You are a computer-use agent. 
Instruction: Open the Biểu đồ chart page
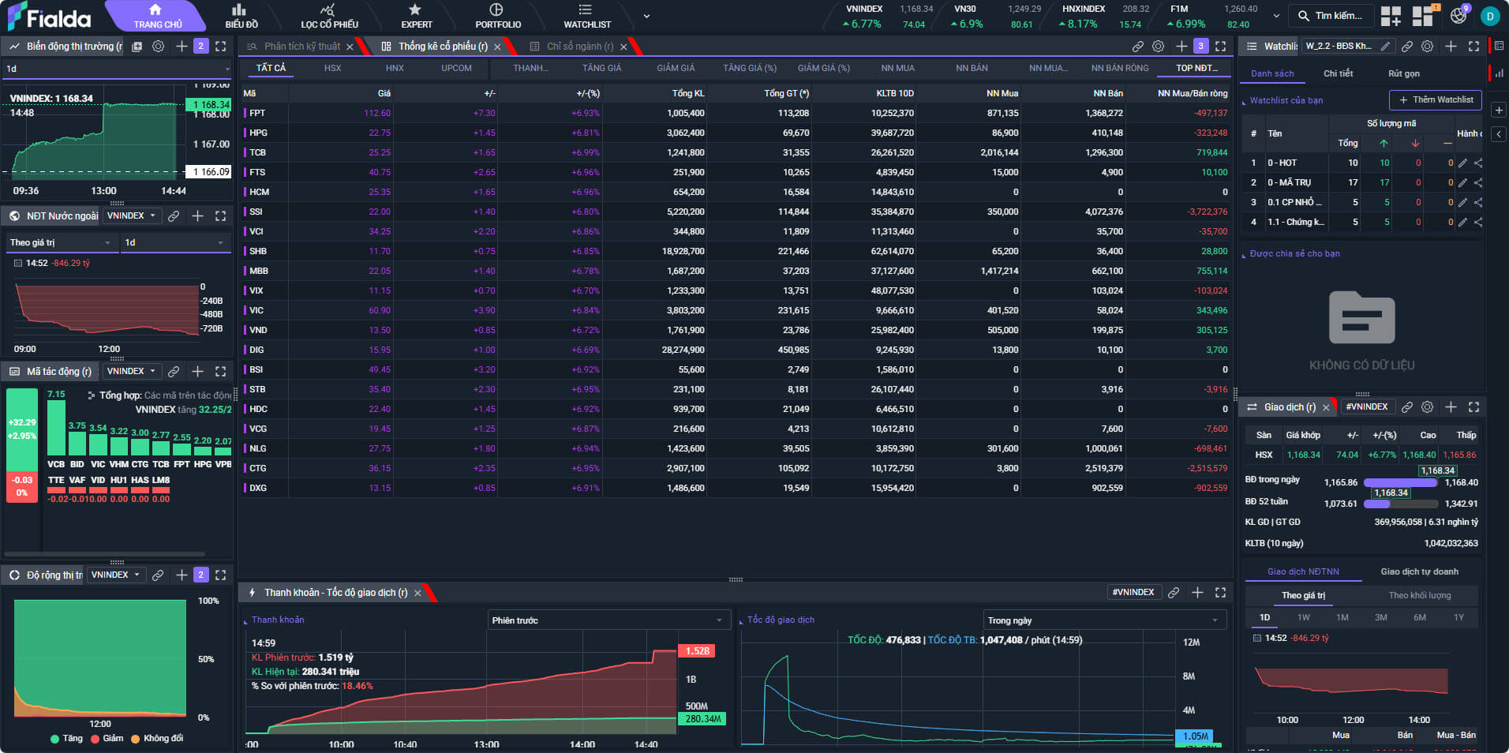point(241,16)
